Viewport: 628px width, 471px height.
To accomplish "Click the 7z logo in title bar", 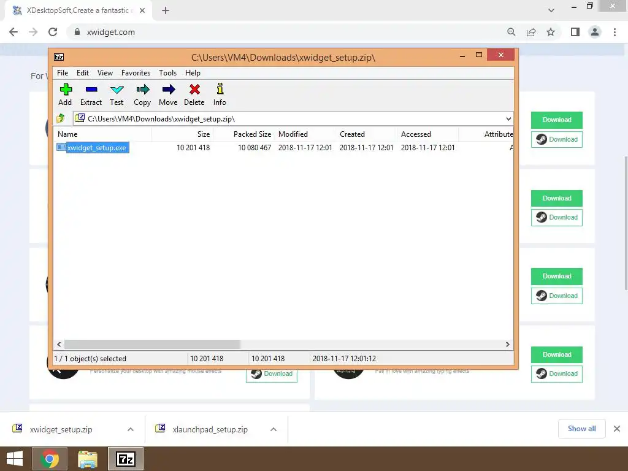I will tap(59, 57).
